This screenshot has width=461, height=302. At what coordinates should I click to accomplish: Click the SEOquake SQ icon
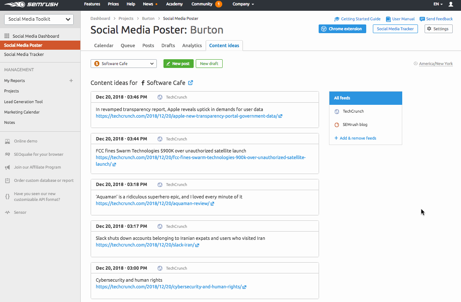(7, 154)
